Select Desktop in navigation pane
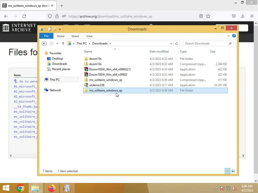The height and width of the screenshot is (193, 258). [57, 58]
